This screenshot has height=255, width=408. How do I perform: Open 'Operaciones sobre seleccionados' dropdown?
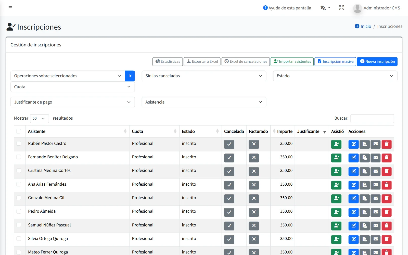click(x=68, y=76)
